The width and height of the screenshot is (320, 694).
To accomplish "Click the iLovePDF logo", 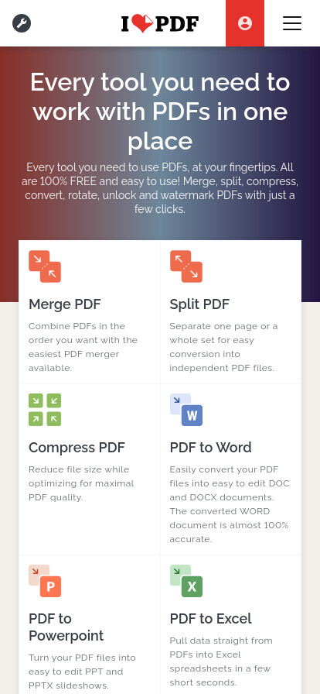I will [x=160, y=23].
